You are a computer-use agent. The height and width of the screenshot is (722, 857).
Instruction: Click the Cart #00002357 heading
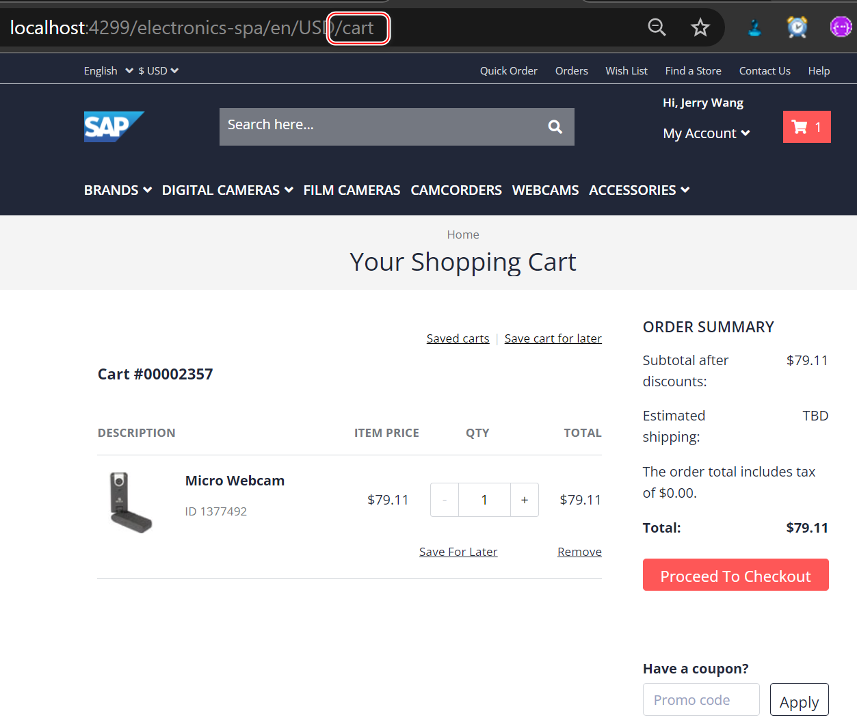click(x=155, y=374)
